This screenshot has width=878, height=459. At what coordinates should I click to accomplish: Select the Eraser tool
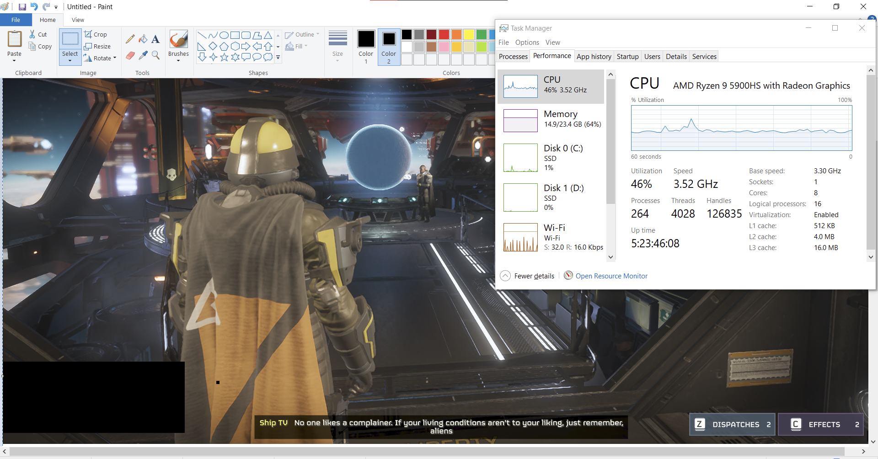[130, 55]
